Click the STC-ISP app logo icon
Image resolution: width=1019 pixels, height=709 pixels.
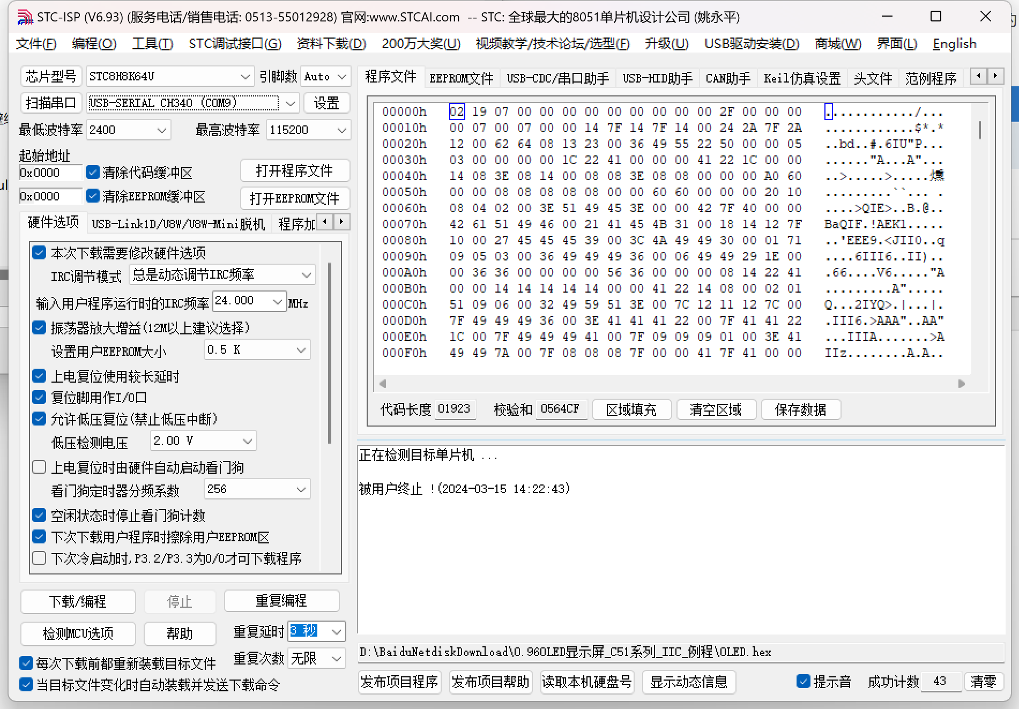(x=25, y=17)
